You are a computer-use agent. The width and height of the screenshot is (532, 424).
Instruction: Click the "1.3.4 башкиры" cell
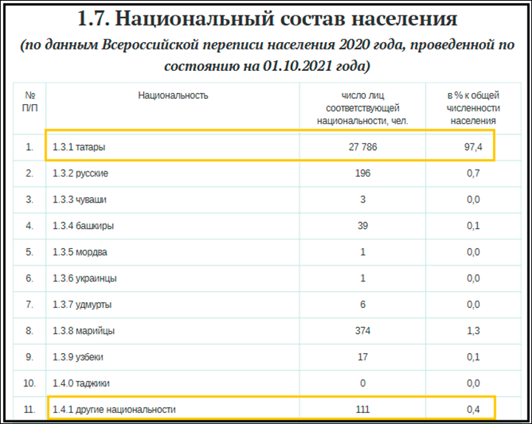pyautogui.click(x=83, y=226)
